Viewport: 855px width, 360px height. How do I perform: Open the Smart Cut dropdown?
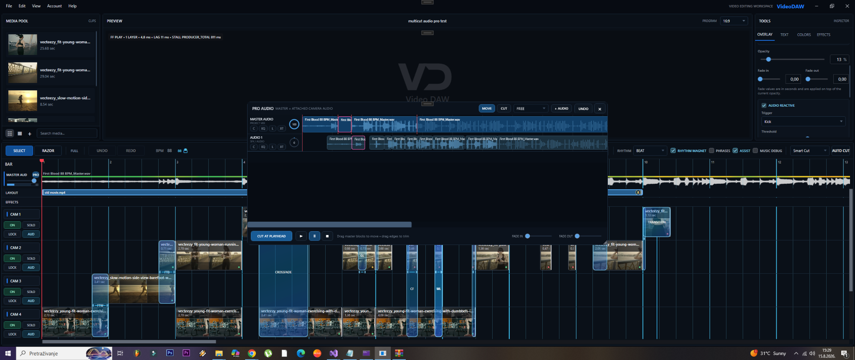click(x=809, y=151)
